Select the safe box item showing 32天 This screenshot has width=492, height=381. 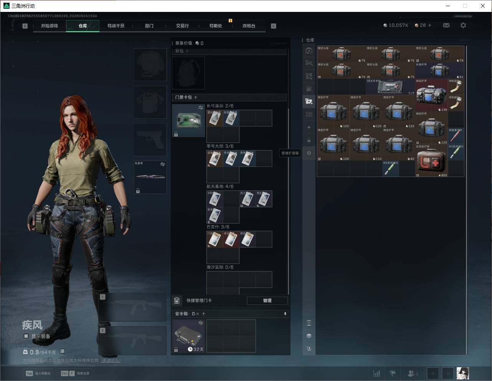[188, 336]
